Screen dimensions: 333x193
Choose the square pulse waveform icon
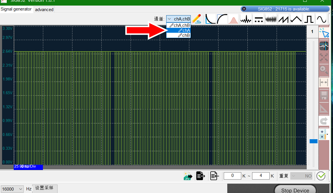click(x=309, y=19)
